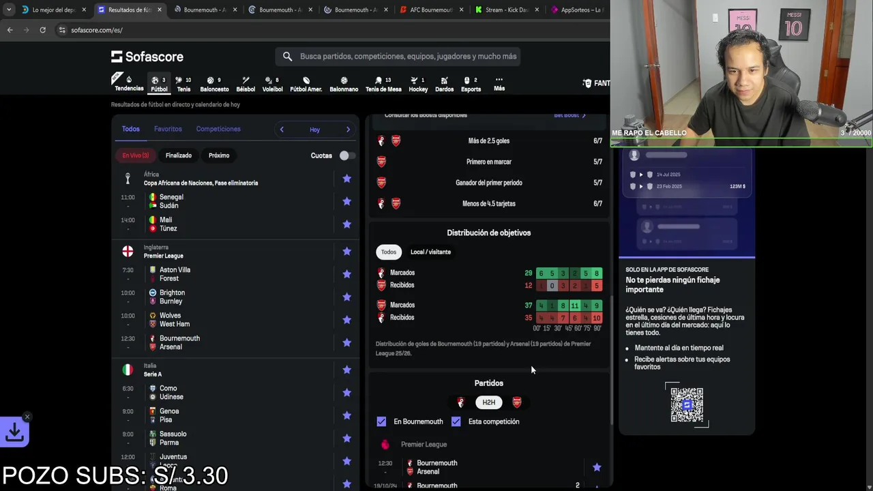Open the Tenis de Mesa category

point(383,84)
